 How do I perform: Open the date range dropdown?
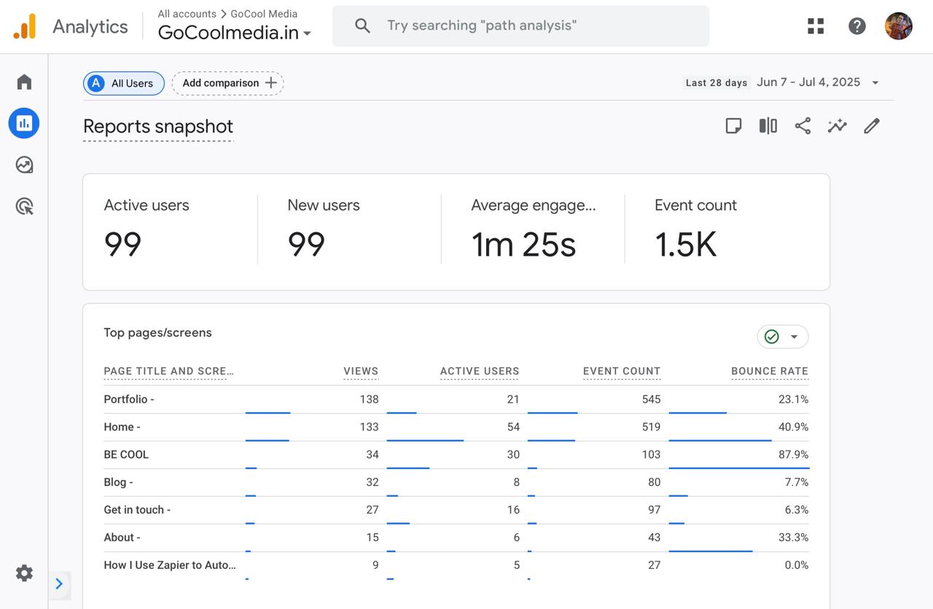(818, 82)
